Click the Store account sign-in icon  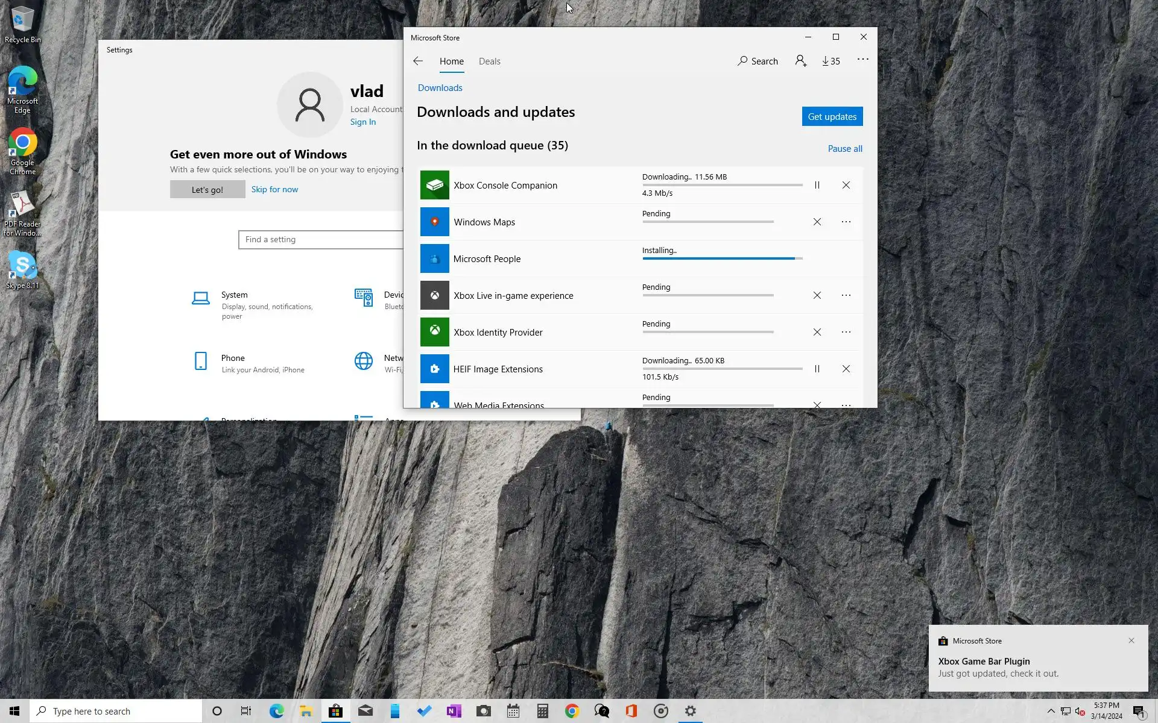(800, 61)
